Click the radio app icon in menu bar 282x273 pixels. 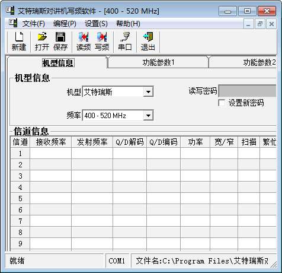[13, 24]
